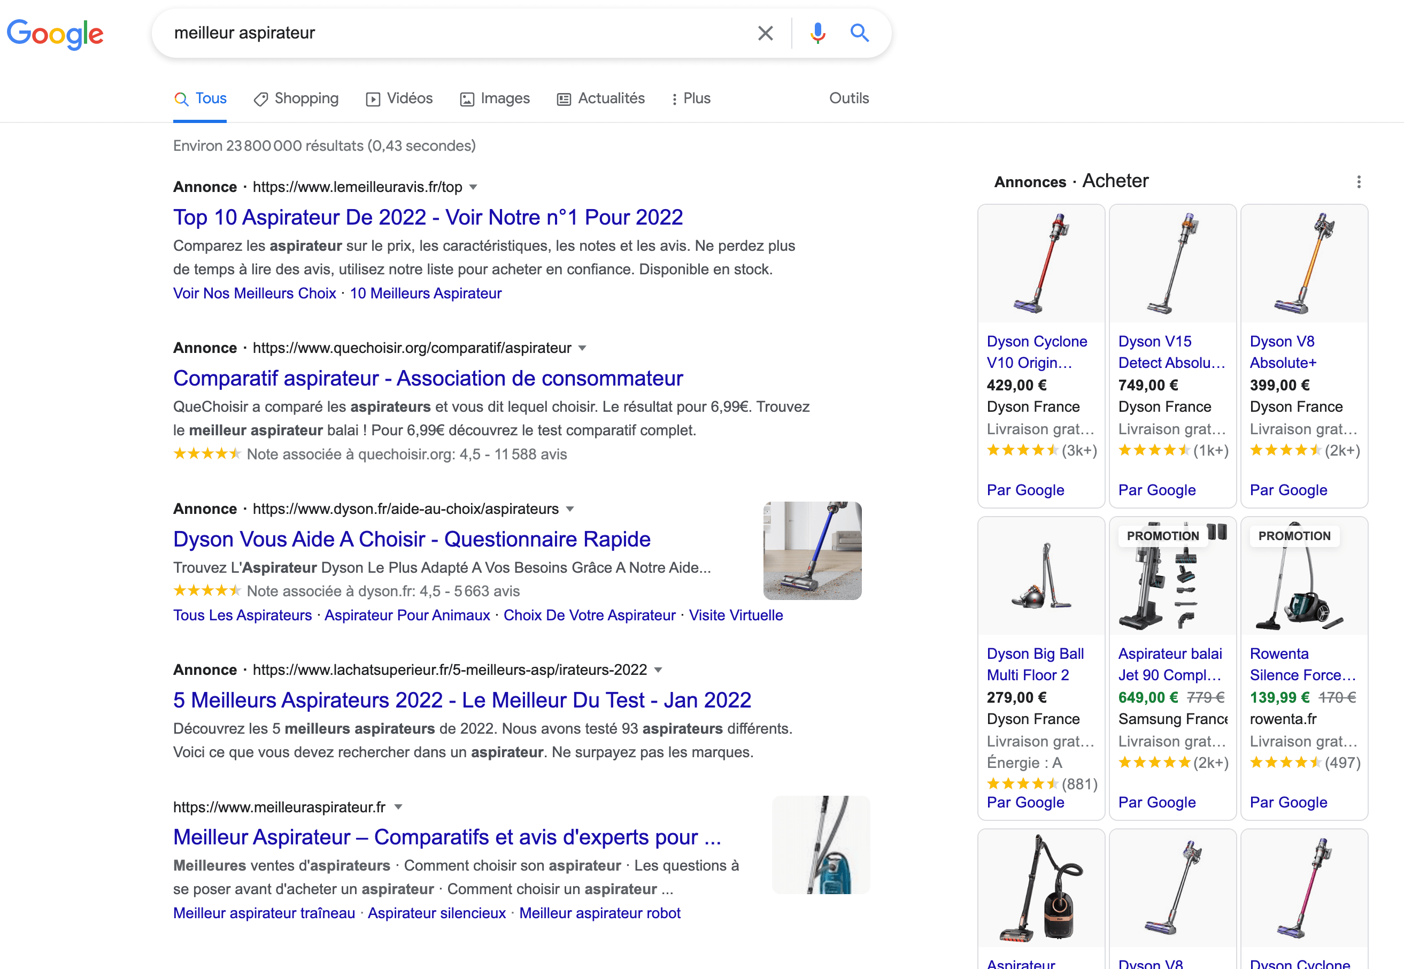Select the Shopping tag icon
The image size is (1404, 969).
[260, 98]
